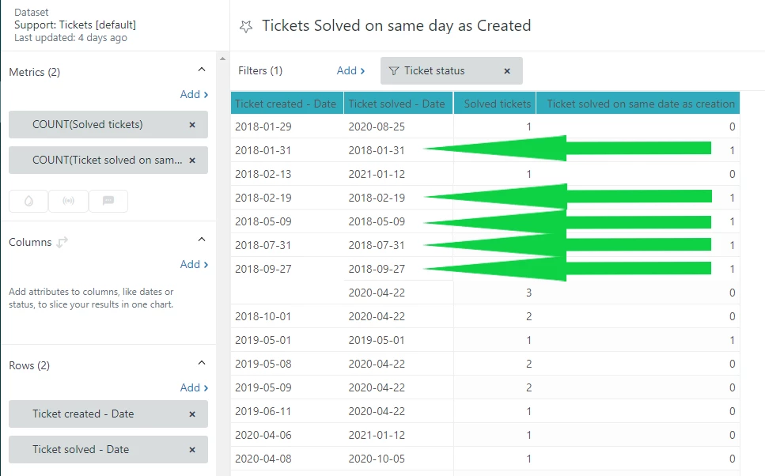Click the funnel icon in Ticket status filter
This screenshot has width=765, height=476.
point(394,71)
